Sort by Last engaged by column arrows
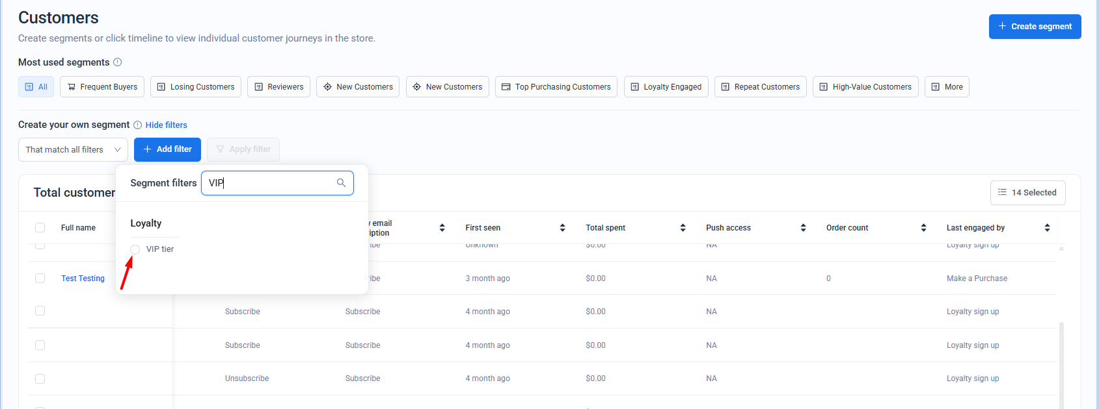The width and height of the screenshot is (1099, 409). [1047, 228]
